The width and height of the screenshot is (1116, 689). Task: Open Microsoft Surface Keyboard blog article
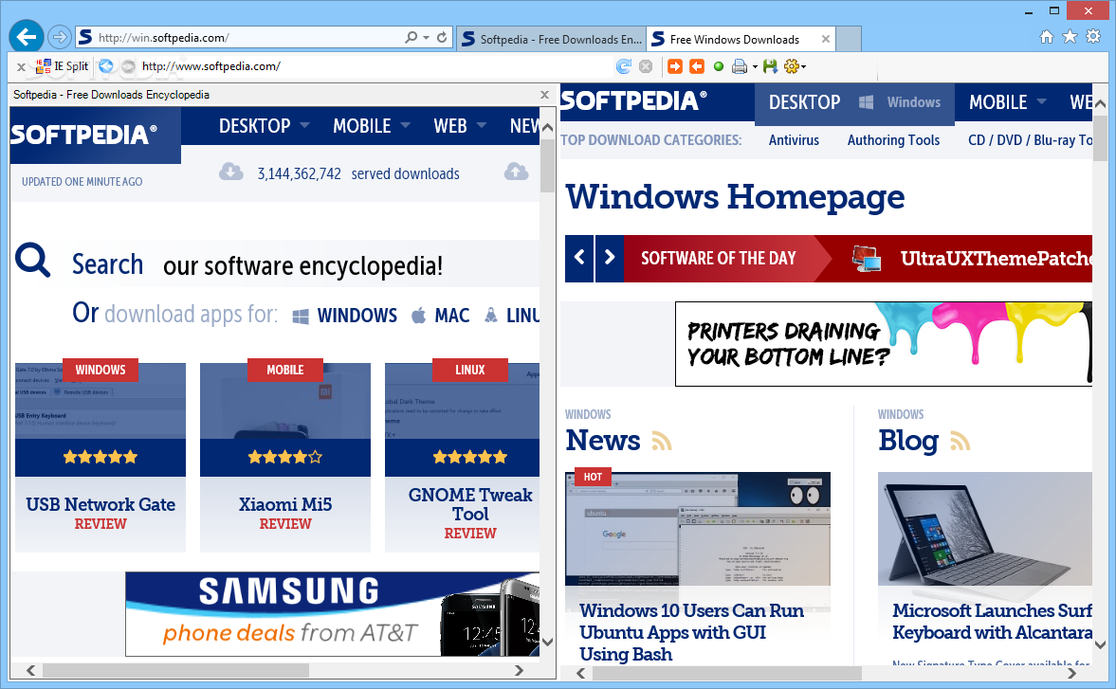click(992, 622)
